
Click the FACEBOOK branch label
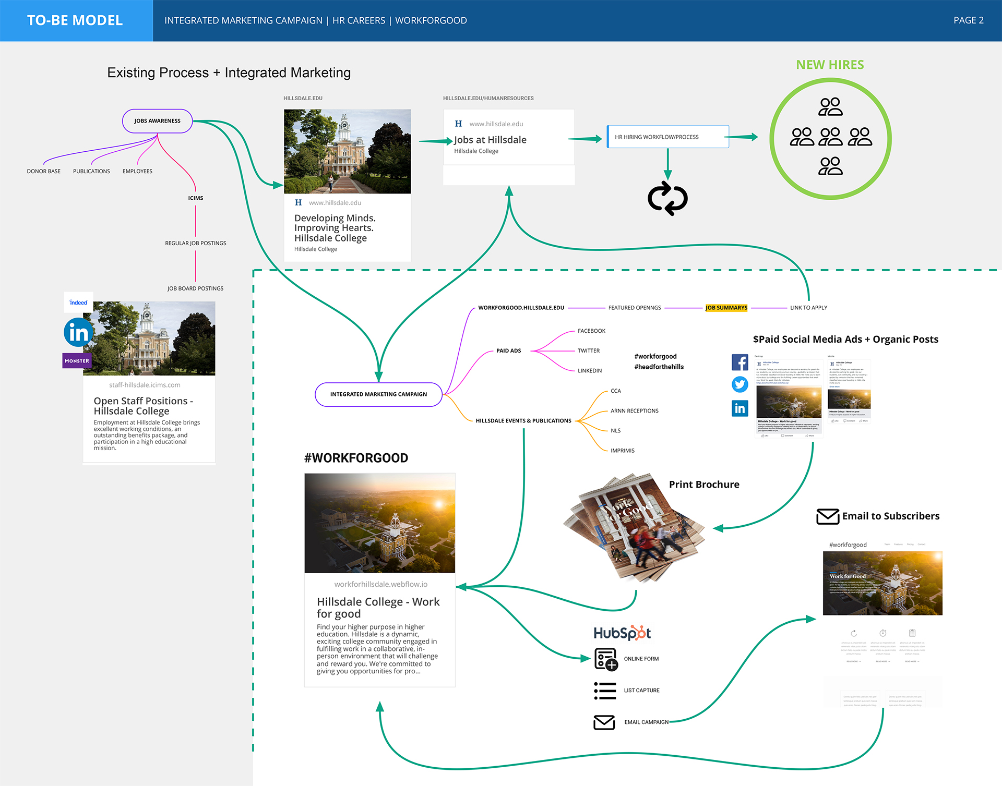pyautogui.click(x=591, y=331)
